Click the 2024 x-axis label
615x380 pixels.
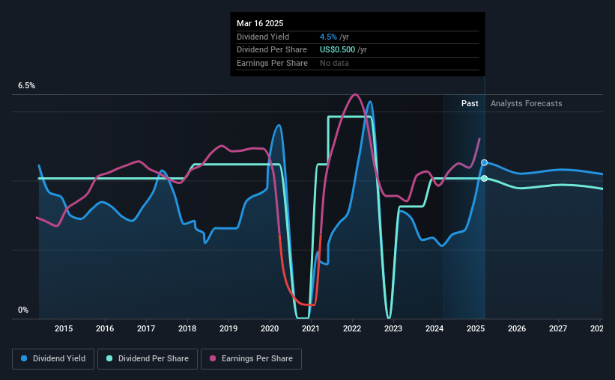(434, 328)
